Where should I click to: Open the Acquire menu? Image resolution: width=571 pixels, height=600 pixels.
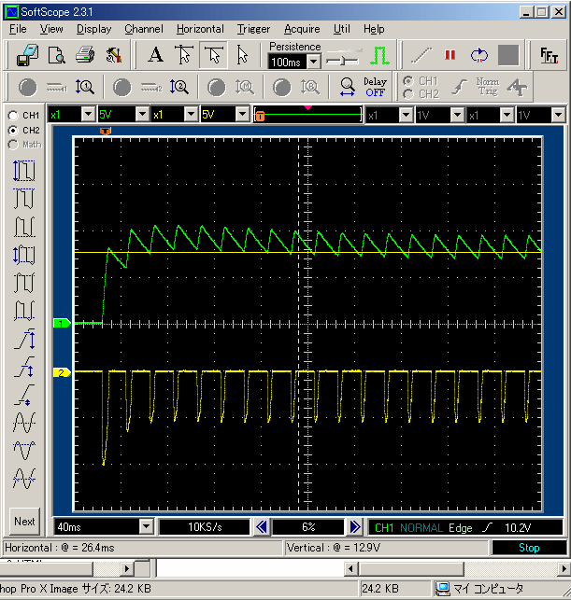pos(302,29)
